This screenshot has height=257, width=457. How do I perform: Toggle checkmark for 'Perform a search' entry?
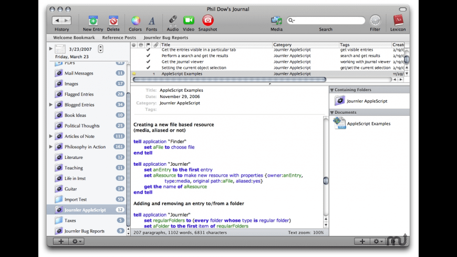click(x=148, y=56)
